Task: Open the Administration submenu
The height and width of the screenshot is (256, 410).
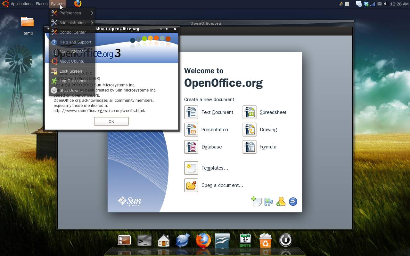Action: click(x=72, y=23)
